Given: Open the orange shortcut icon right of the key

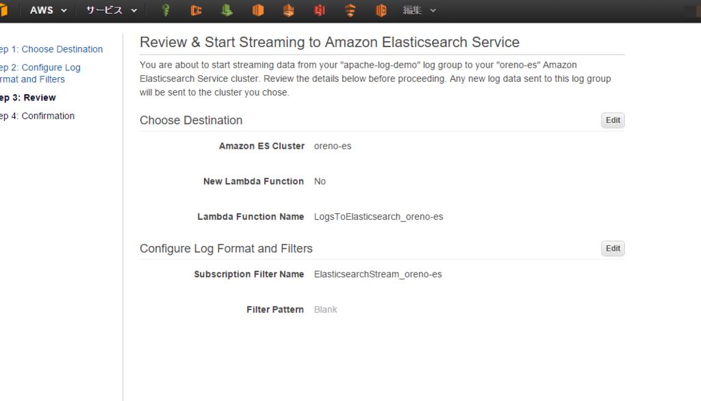Looking at the screenshot, I should point(196,10).
